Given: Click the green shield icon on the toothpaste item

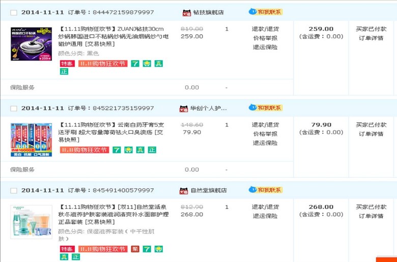Looking at the screenshot, I should [128, 150].
